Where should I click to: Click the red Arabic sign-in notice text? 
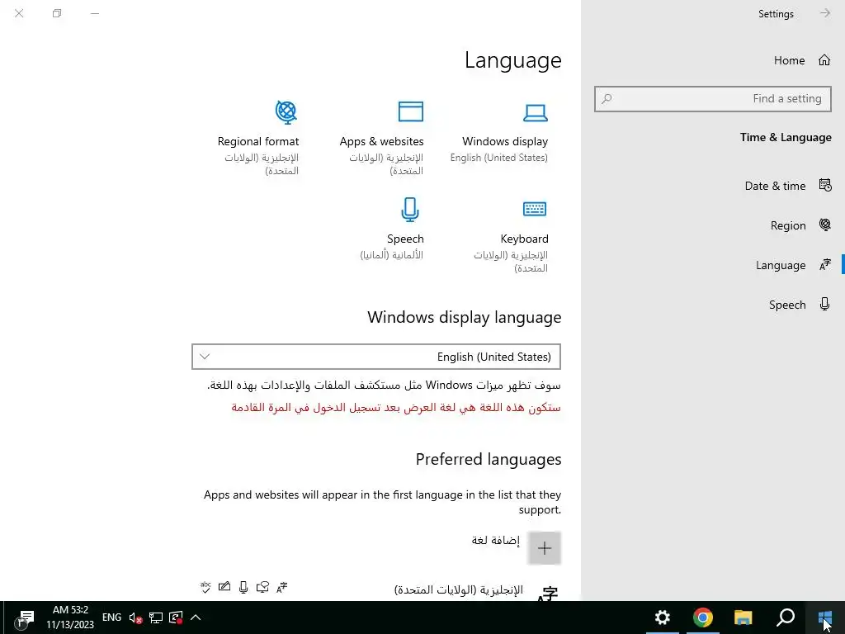tap(396, 408)
